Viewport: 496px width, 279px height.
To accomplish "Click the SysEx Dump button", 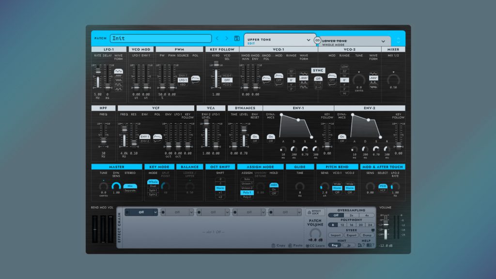I will (367, 235).
